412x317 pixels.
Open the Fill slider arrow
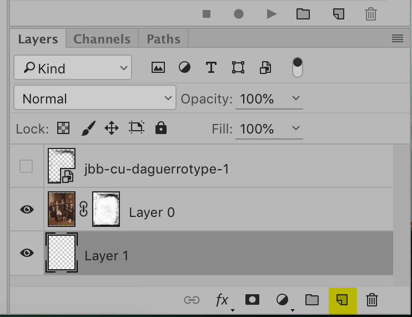click(296, 128)
